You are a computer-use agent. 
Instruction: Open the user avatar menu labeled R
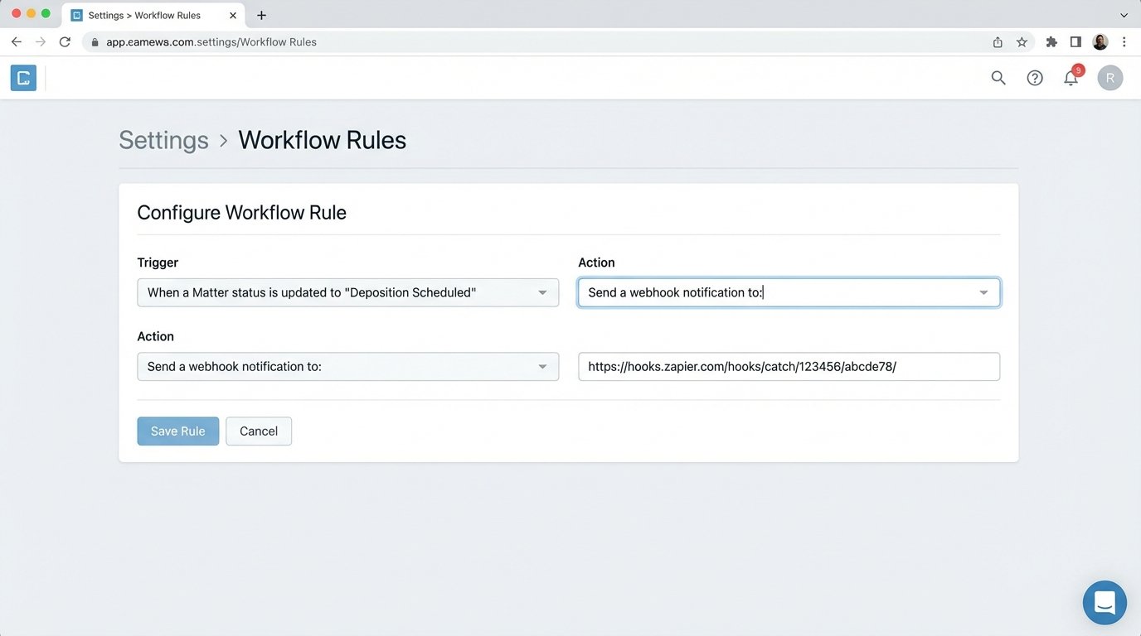(1109, 77)
